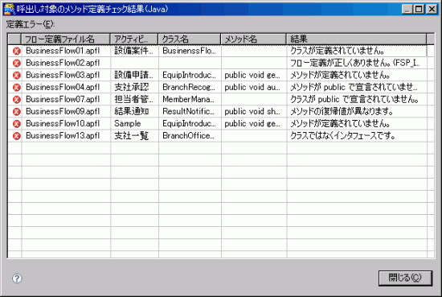Click the BusinenssFlo... class name cell

190,51
